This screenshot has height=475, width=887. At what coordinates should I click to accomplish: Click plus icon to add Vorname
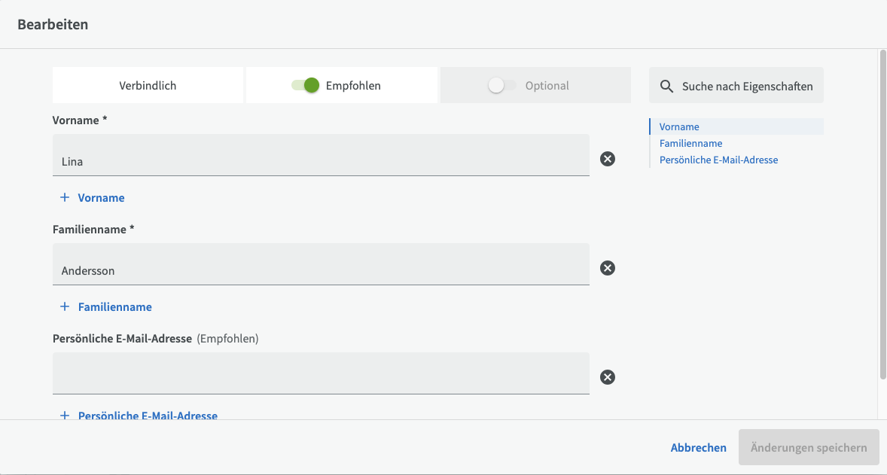point(65,198)
